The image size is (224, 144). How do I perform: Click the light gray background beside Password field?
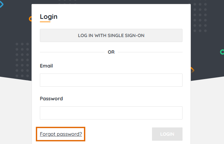coord(206,113)
